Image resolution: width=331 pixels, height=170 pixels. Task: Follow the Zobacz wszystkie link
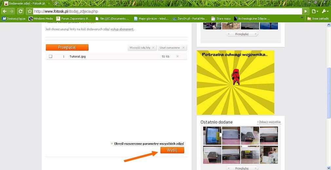(270, 122)
